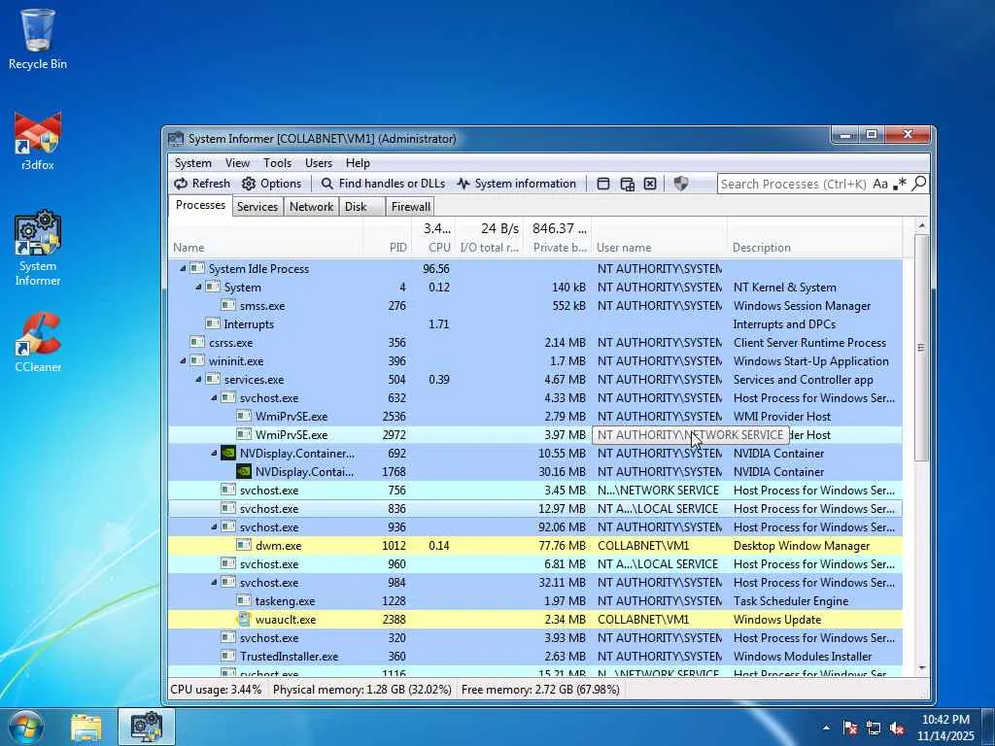
Task: Click the find window icon in toolbar
Action: click(x=603, y=184)
